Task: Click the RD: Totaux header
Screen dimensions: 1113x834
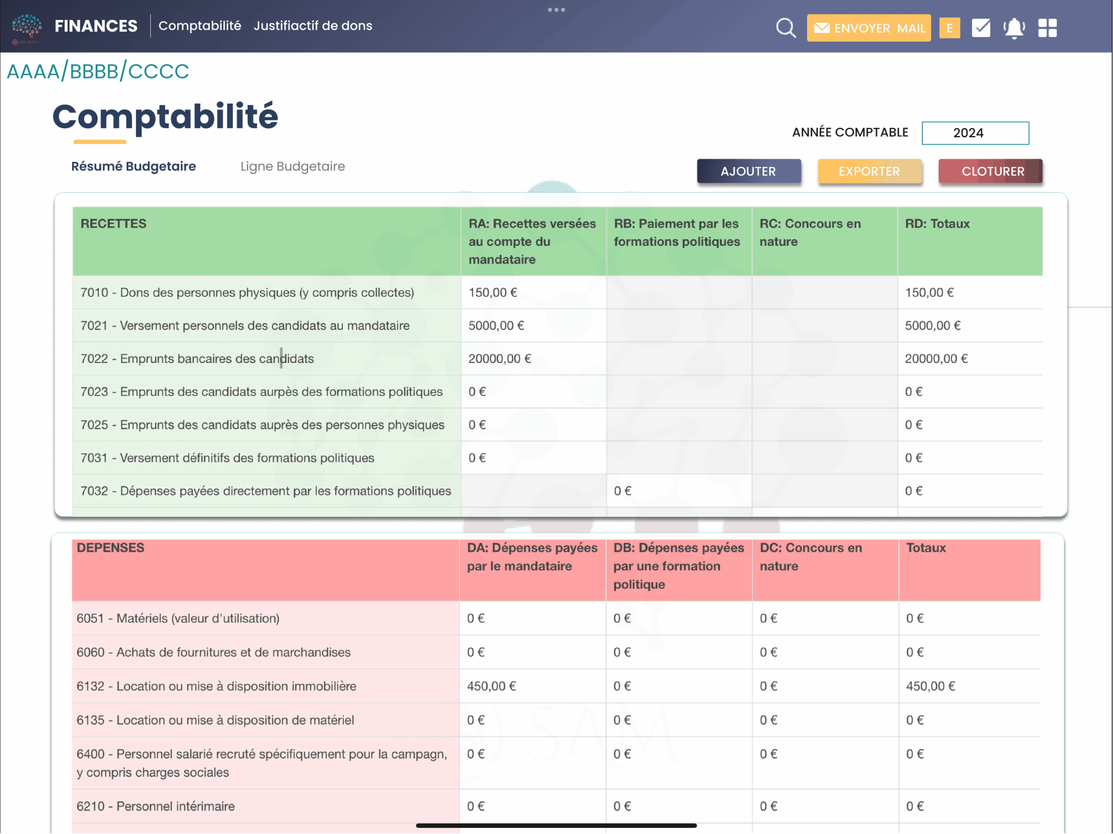Action: [970, 241]
